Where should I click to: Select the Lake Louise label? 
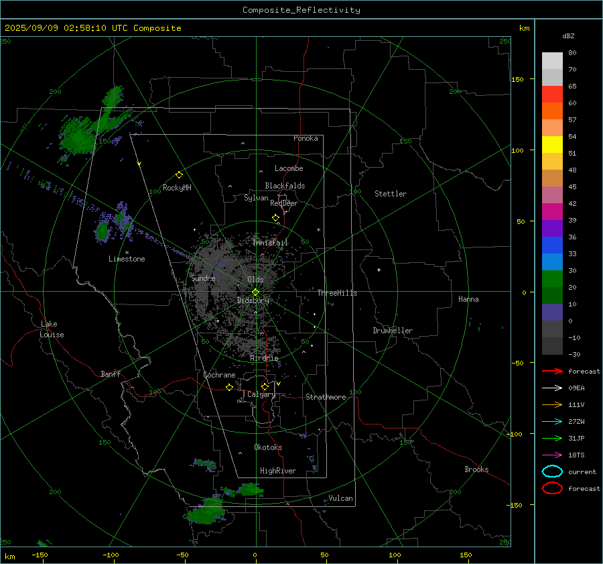(x=52, y=329)
